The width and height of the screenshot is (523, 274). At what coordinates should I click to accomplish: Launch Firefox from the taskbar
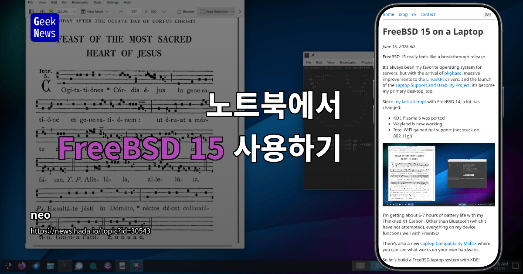click(x=22, y=265)
